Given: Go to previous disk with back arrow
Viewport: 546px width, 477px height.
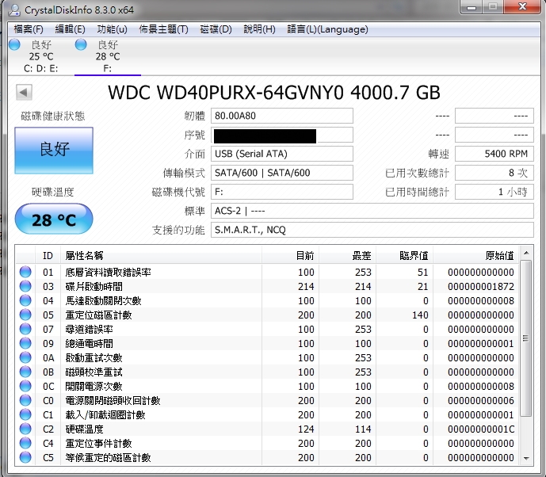Looking at the screenshot, I should [x=24, y=93].
